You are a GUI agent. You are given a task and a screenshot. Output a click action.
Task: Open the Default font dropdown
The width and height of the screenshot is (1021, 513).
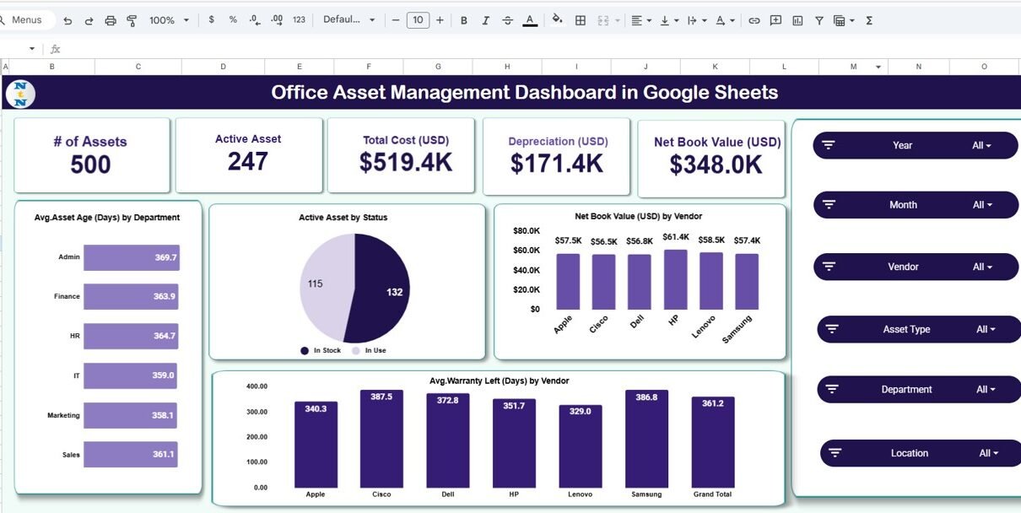coord(349,20)
